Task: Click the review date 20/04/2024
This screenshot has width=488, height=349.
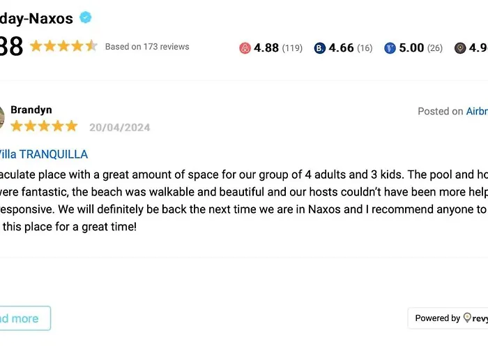Action: 119,127
